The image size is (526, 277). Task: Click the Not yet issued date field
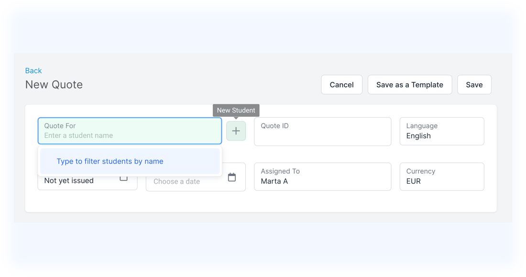77,181
